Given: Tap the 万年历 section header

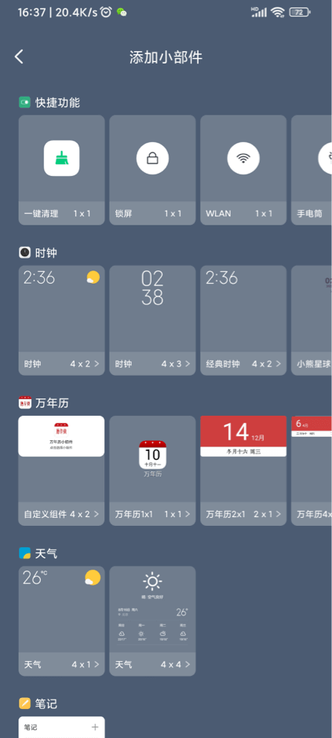Looking at the screenshot, I should tap(44, 403).
